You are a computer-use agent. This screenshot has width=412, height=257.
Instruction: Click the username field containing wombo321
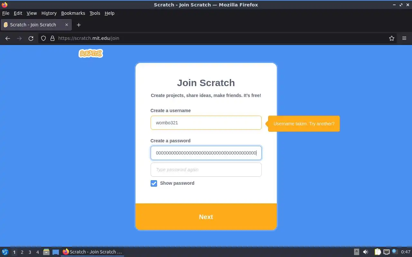pos(206,123)
